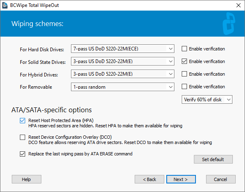The image size is (245, 192).
Task: Enable verification for Hybrid Drives
Action: [184, 74]
